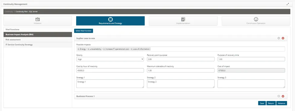The width and height of the screenshot is (295, 111).
Task: Click the Recovery point purpose field
Action: point(181,59)
